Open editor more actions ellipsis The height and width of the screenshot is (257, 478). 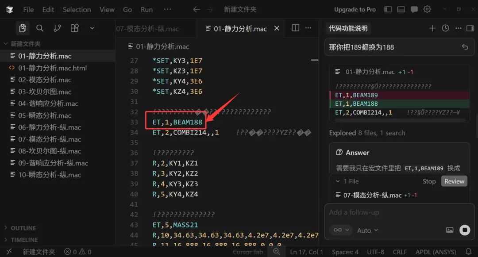308,28
